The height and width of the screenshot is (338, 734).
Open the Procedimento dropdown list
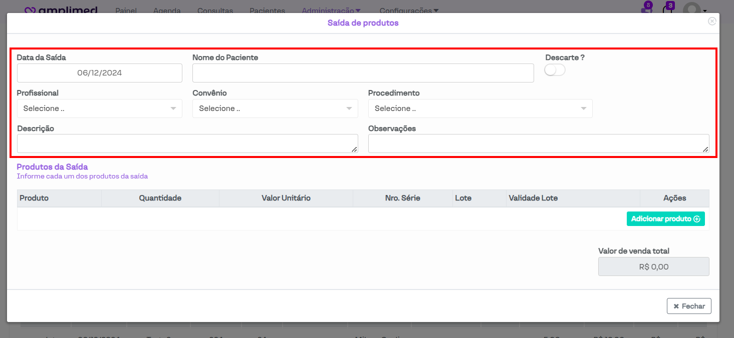(480, 108)
